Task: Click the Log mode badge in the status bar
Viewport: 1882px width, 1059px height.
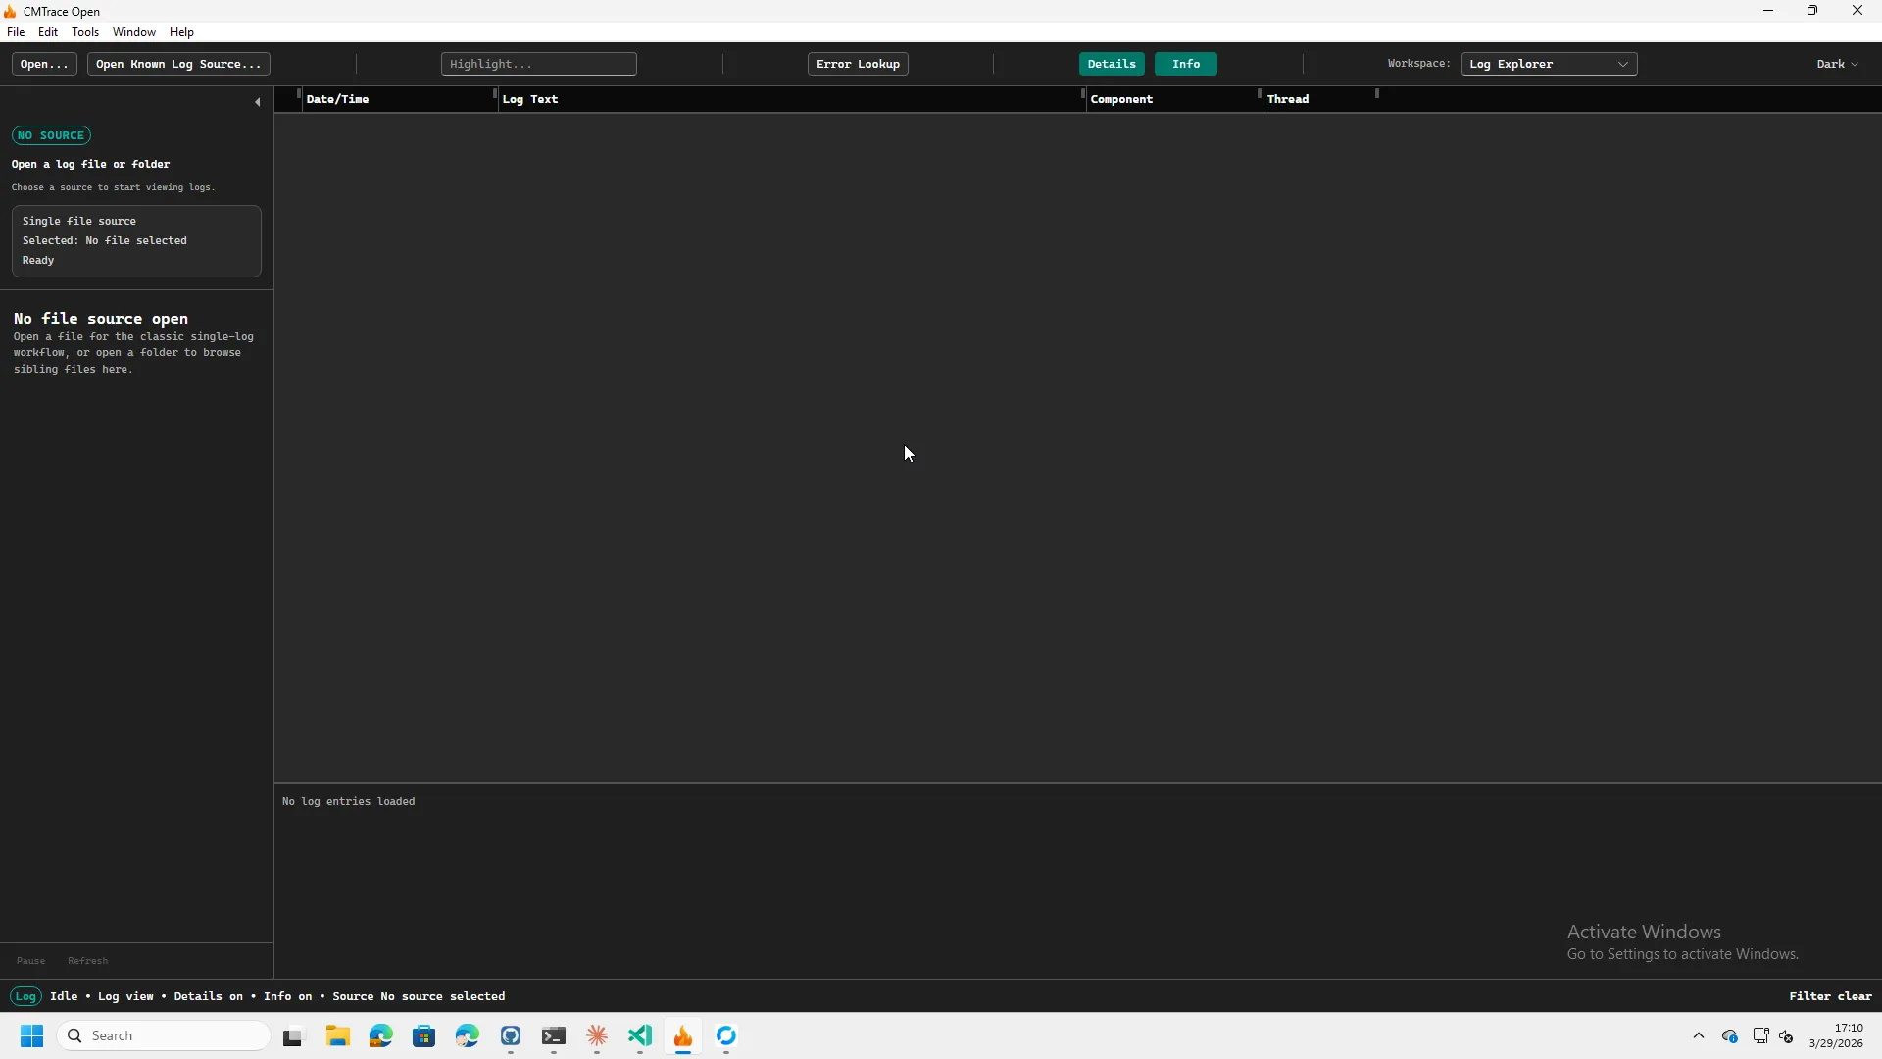Action: pos(25,995)
